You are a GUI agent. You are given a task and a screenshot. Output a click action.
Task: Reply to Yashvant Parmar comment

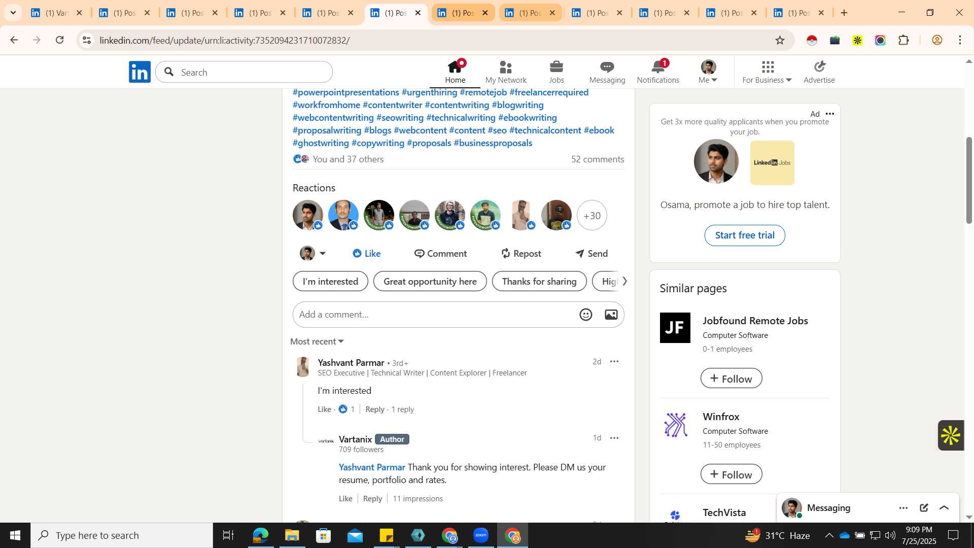(375, 409)
